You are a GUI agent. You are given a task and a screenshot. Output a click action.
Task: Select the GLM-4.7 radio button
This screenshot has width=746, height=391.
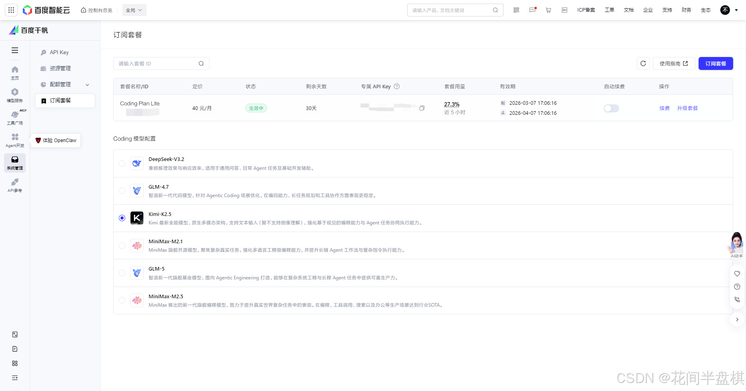pos(122,191)
